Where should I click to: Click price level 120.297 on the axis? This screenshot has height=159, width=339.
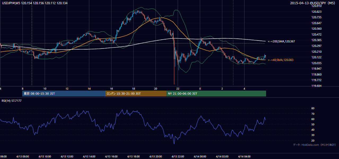[x=316, y=46]
